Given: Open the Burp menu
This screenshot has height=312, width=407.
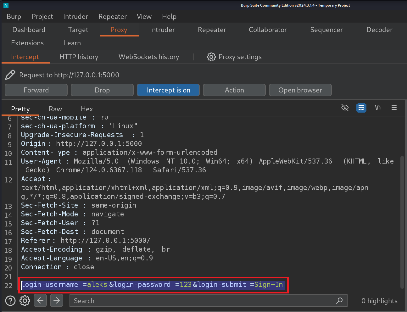Looking at the screenshot, I should tap(14, 16).
